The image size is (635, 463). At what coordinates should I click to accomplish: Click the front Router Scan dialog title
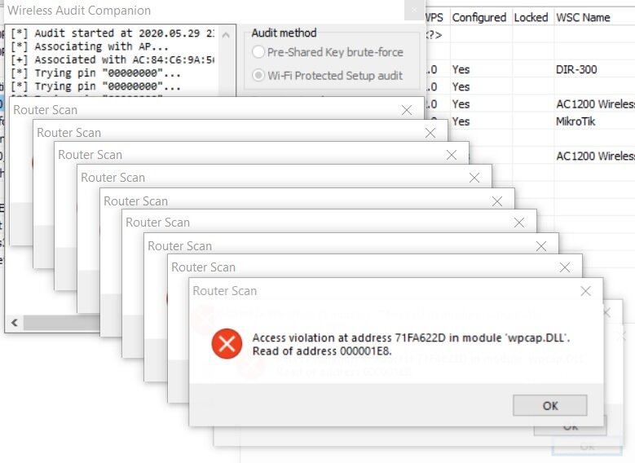point(225,291)
